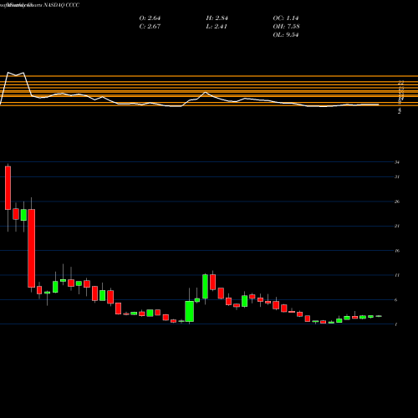This screenshot has width=418, height=418.
Task: Click the tallest green candle rising to 11
Action: coord(205,286)
